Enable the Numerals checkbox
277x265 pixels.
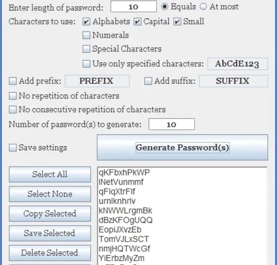pos(86,35)
